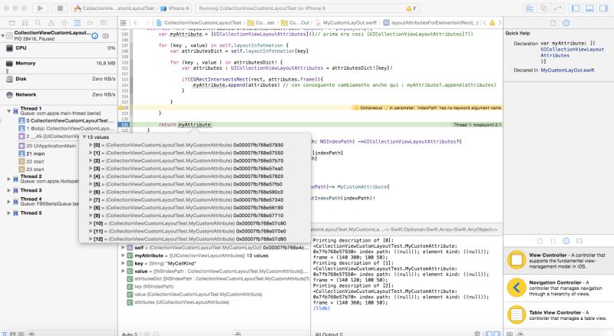The image size is (614, 336).
Task: Expand element [12] in values popup
Action: (x=91, y=239)
